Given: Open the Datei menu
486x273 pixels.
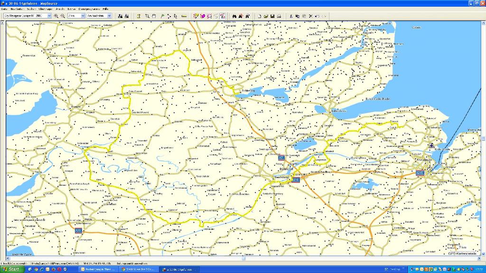Looking at the screenshot, I should tap(4, 9).
